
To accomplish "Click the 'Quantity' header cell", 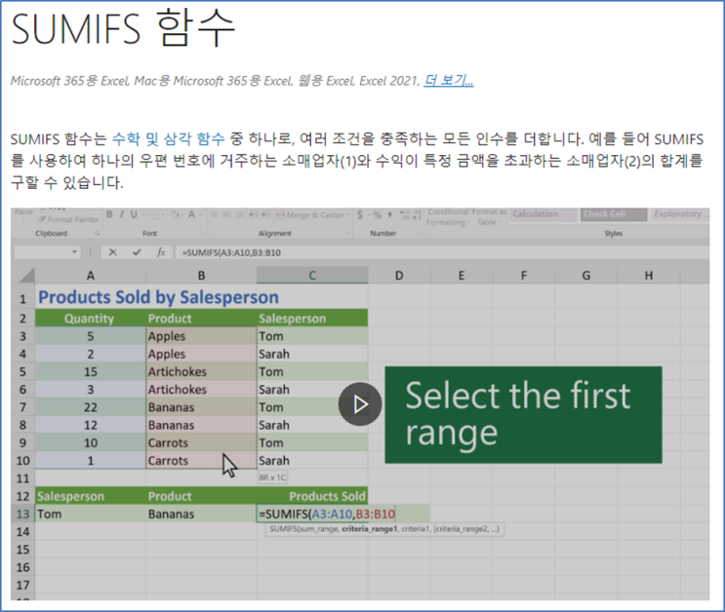I will point(91,319).
